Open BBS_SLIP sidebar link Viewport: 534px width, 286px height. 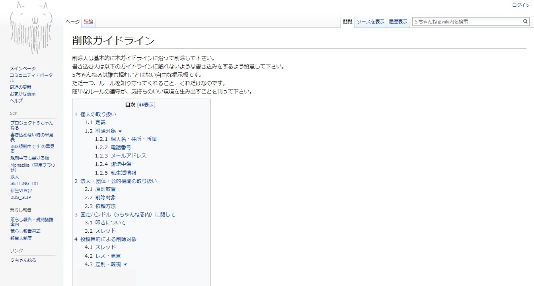click(x=21, y=197)
